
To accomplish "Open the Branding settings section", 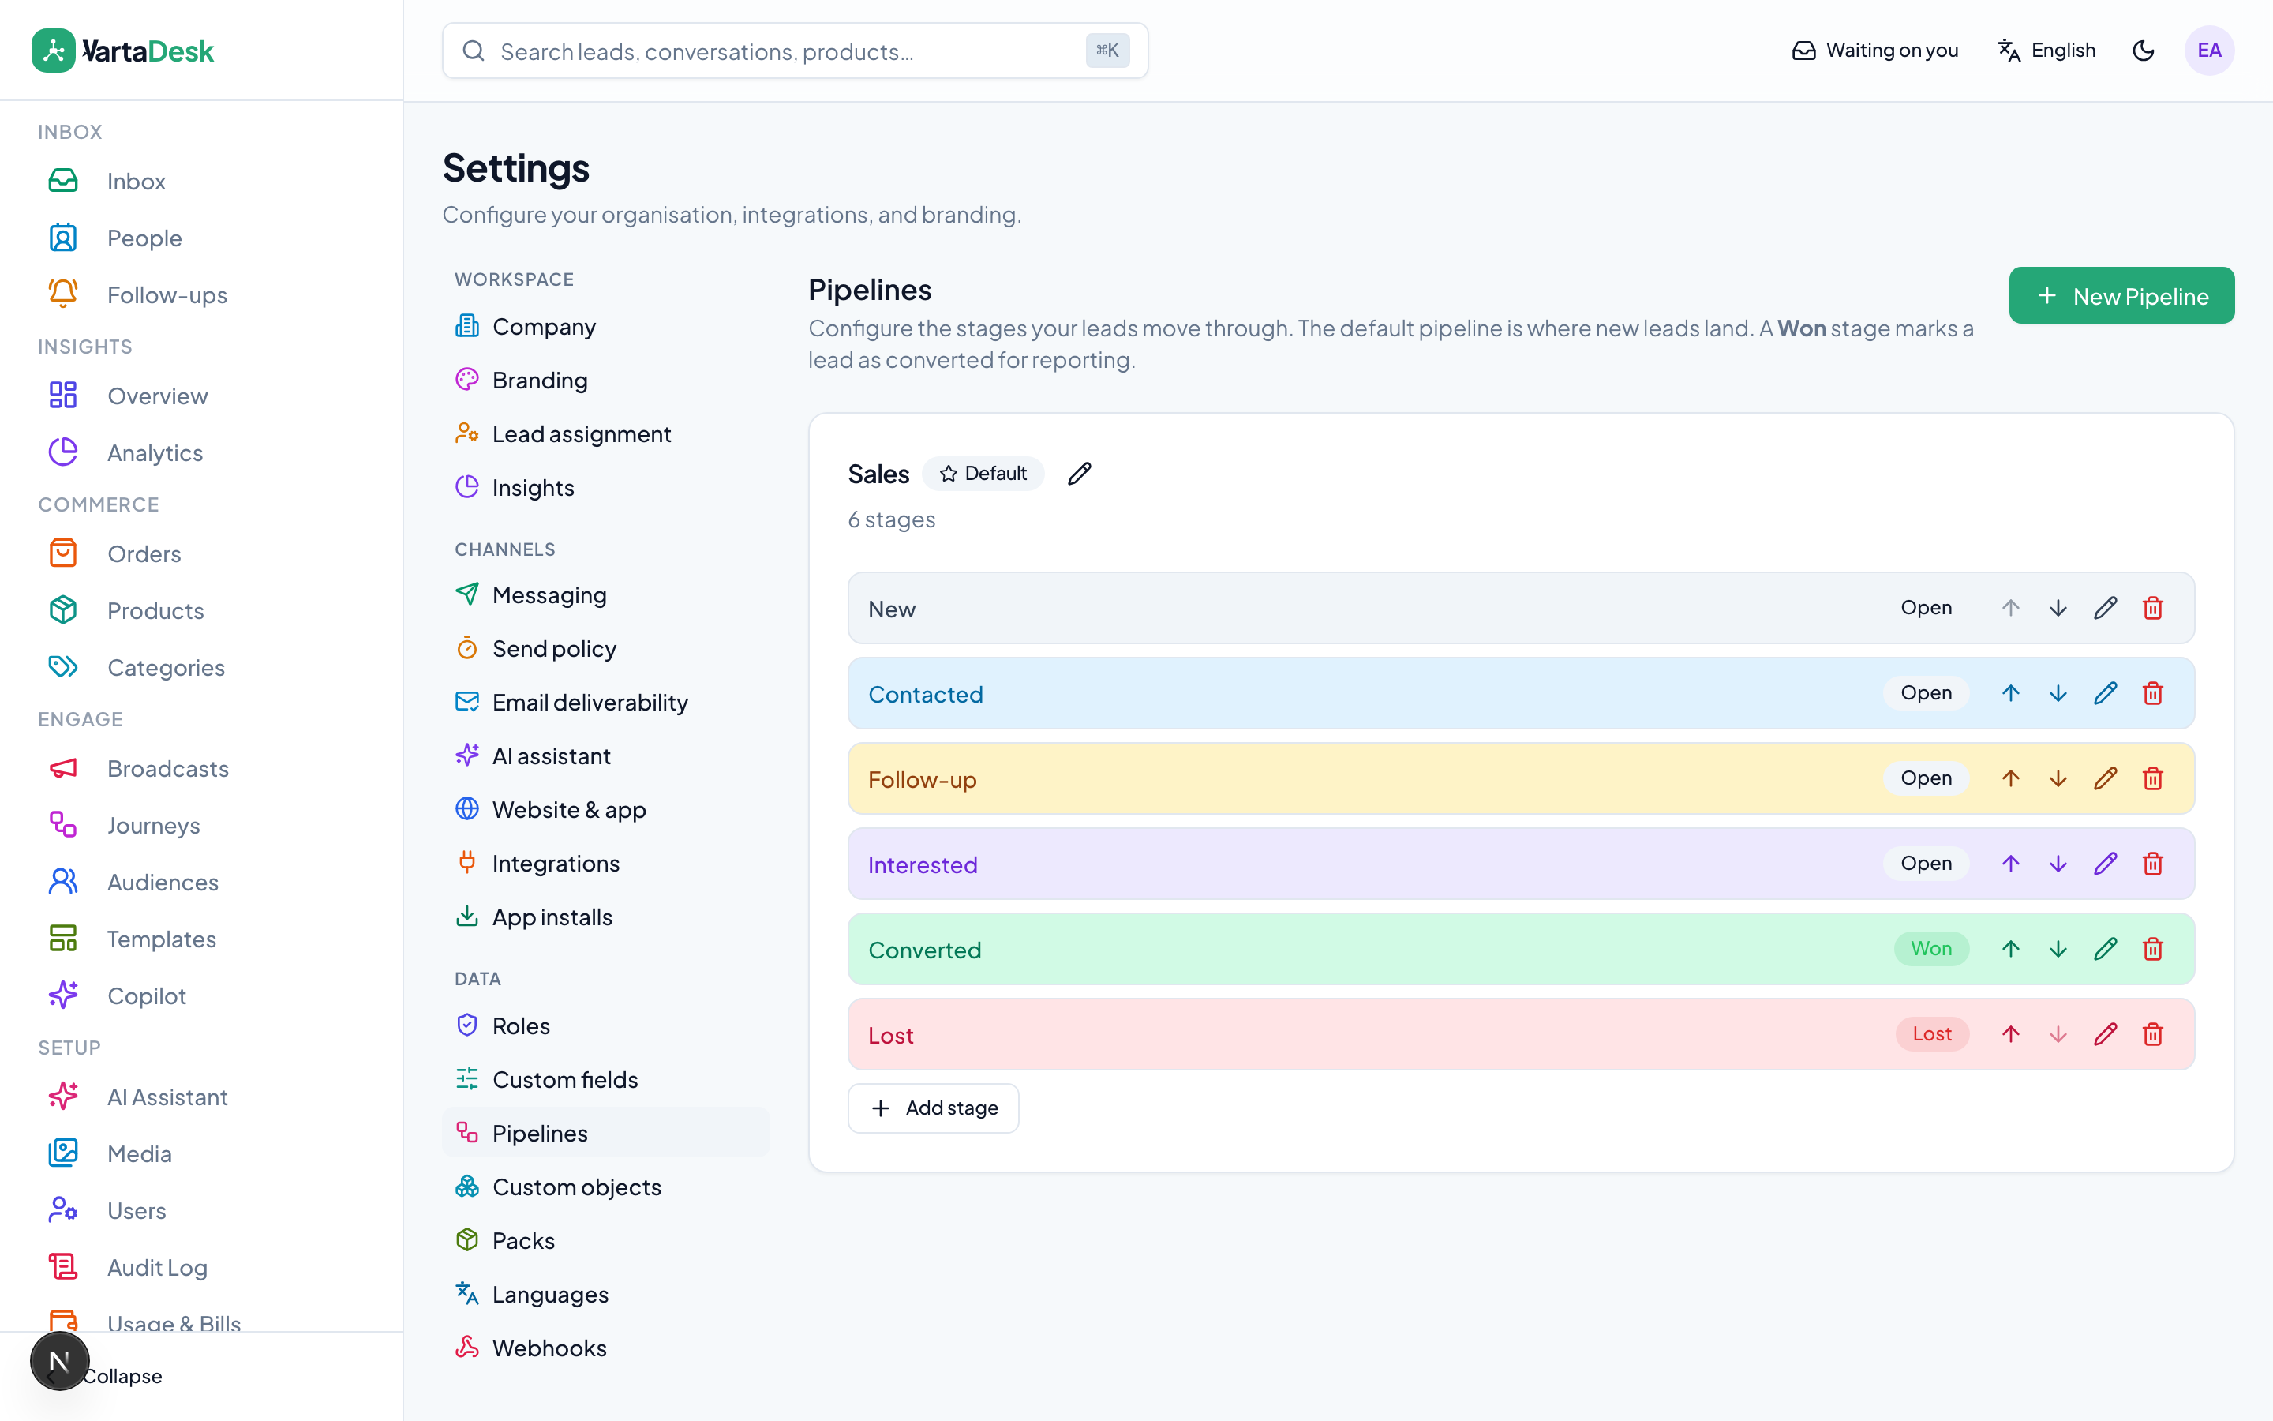I will 606,380.
